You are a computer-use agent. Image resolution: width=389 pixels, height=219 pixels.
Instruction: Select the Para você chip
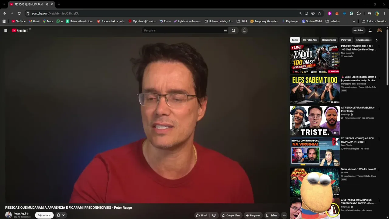346,40
